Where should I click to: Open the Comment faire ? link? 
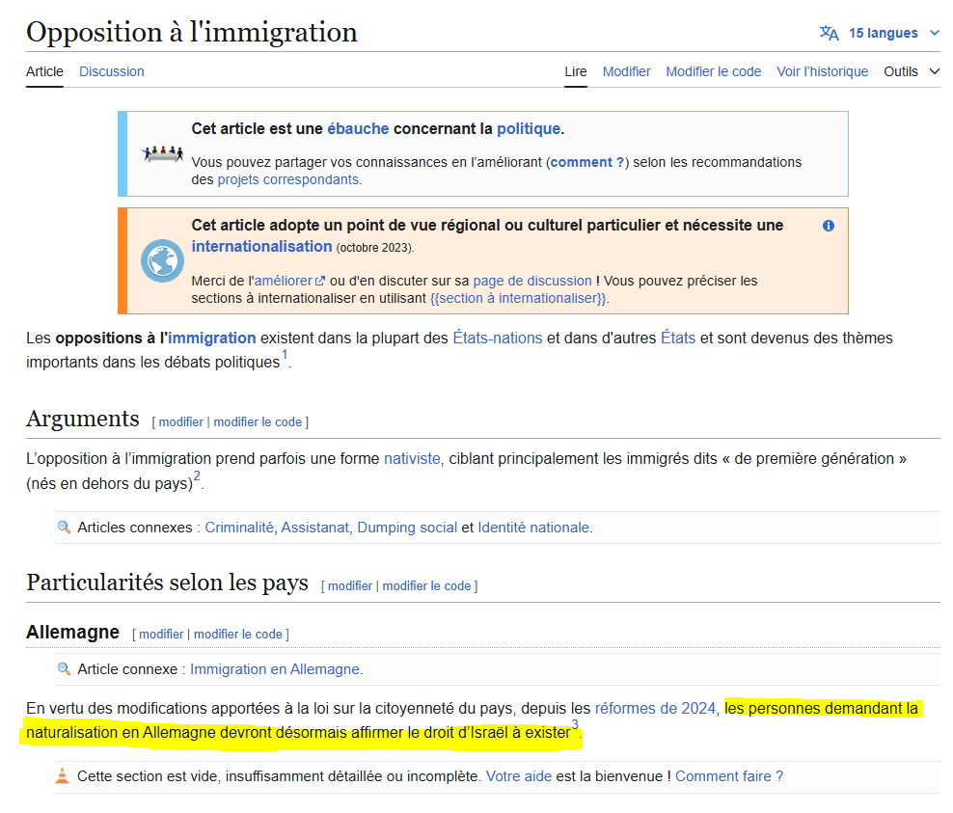729,776
